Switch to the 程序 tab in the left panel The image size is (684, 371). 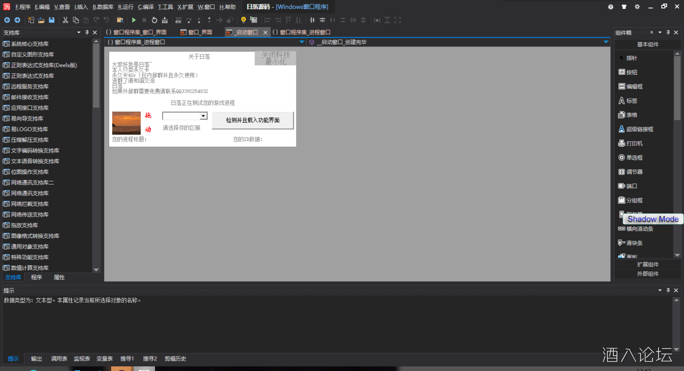tap(36, 277)
